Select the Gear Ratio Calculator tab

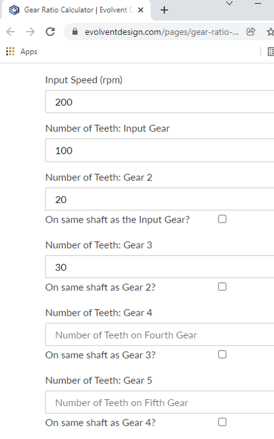point(76,10)
